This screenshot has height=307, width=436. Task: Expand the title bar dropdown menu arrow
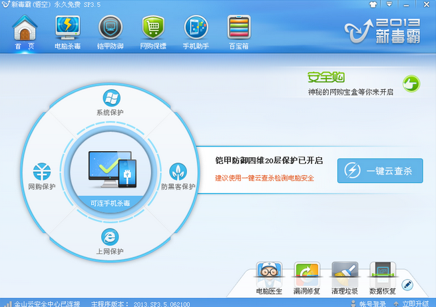coord(389,4)
